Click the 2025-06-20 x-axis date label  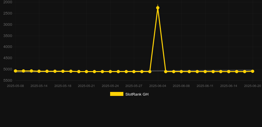(252, 86)
